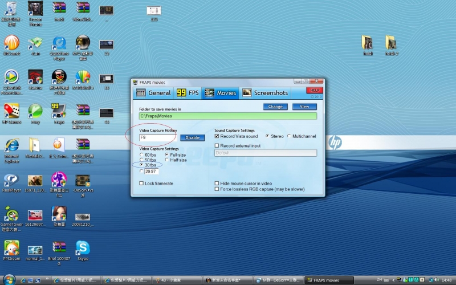Click the Windows Start orb
Image resolution: width=456 pixels, height=285 pixels.
pos(8,280)
